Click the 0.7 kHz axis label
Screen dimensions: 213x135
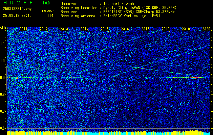[x=3, y=111]
